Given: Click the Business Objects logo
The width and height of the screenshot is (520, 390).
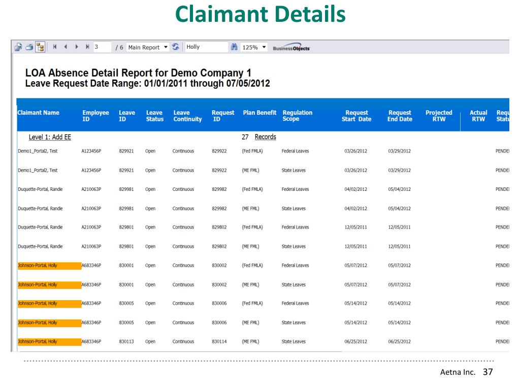Looking at the screenshot, I should [x=291, y=48].
